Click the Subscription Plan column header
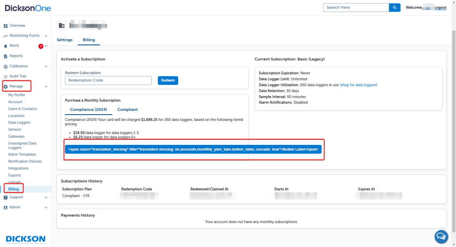 point(77,189)
